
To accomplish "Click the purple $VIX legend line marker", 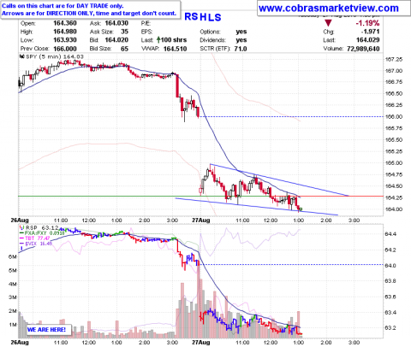I will tap(21, 244).
